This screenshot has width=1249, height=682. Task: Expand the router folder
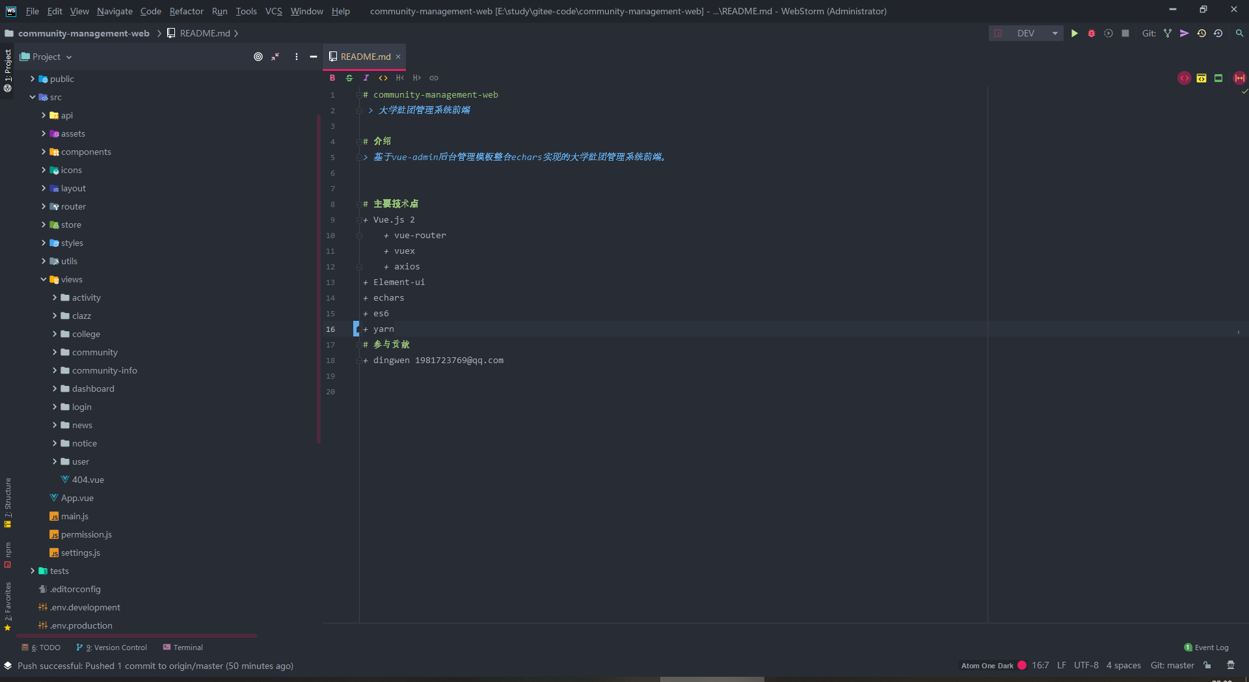click(44, 206)
